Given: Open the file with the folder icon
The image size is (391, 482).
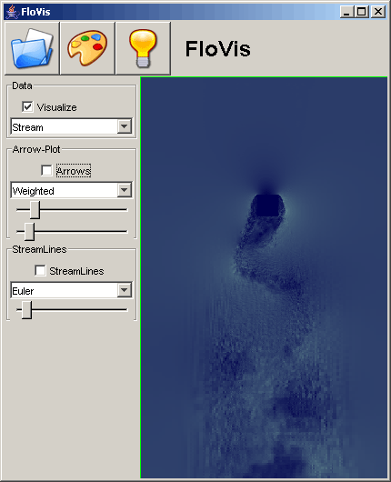Looking at the screenshot, I should coord(32,48).
